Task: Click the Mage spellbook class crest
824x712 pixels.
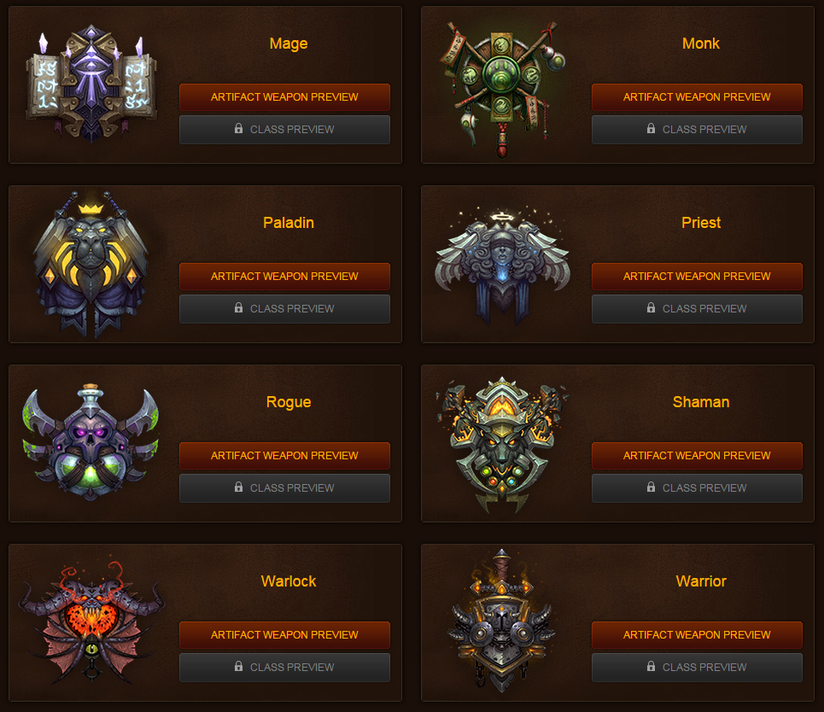Action: [x=91, y=84]
